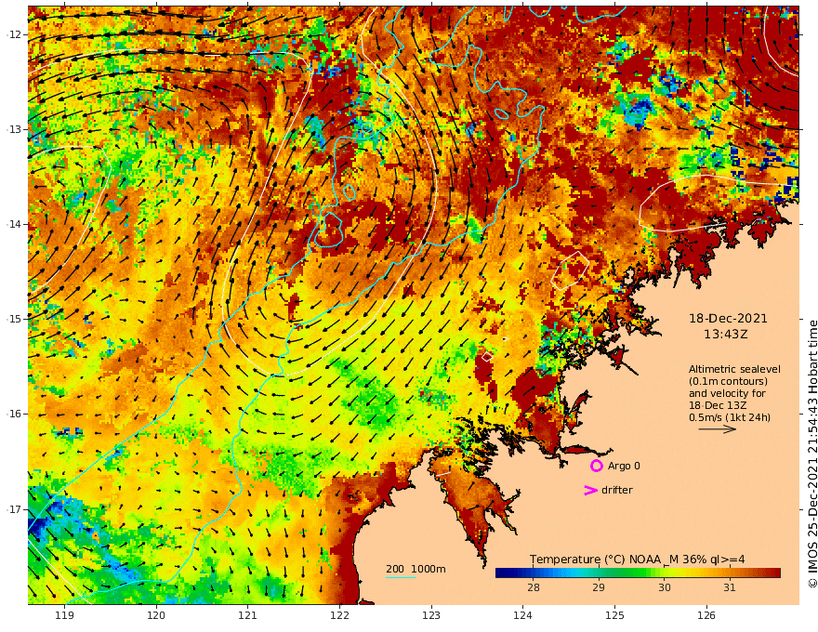Click the '0.5m/s (1kt 24h)' text
This screenshot has width=818, height=632.
point(730,417)
